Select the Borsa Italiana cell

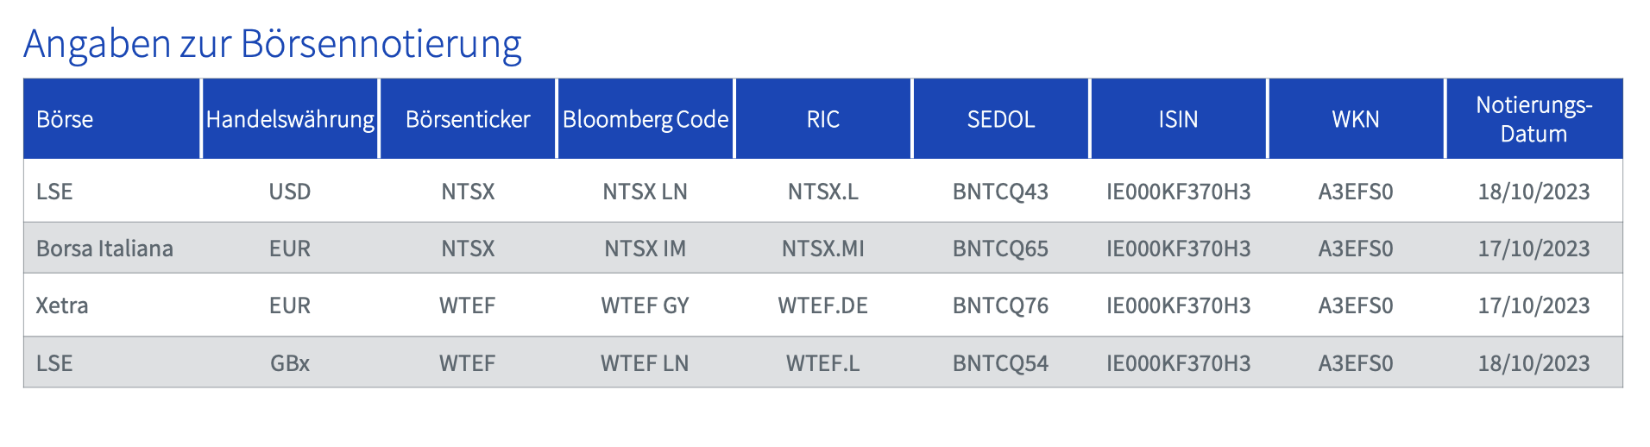click(104, 249)
